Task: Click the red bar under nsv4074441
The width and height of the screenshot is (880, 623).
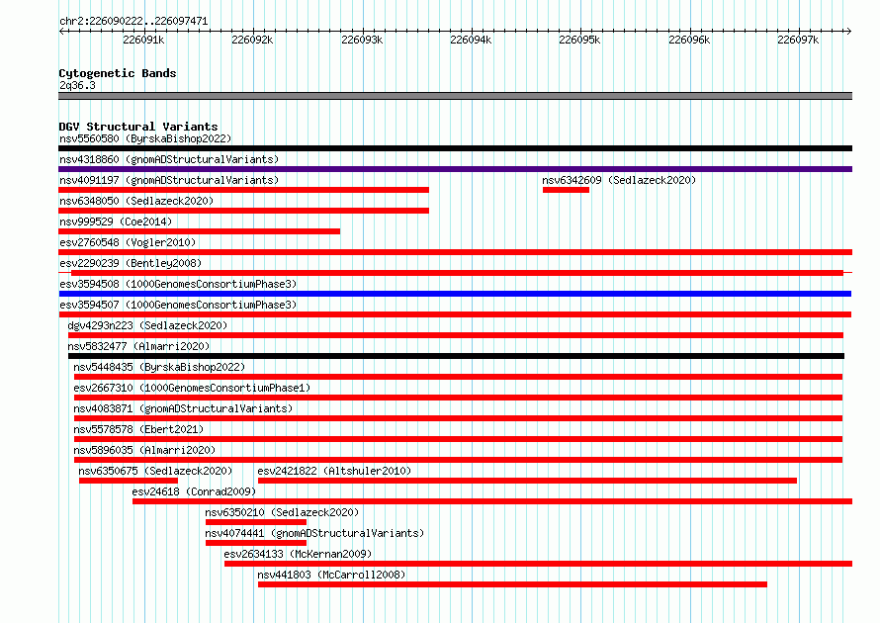Action: click(256, 543)
